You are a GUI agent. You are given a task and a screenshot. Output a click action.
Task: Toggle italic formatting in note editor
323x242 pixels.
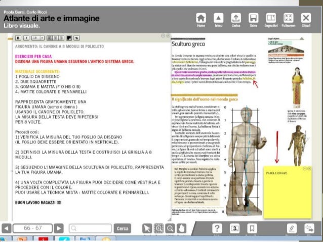[x=26, y=38]
